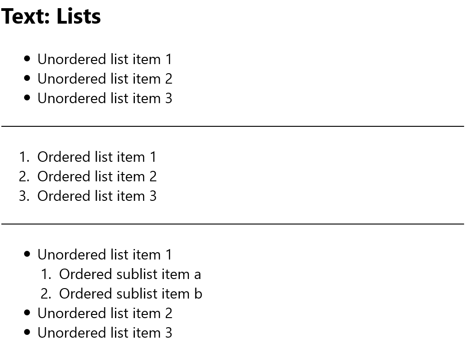
Task: Click "Ordered list item 3" text
Action: tap(97, 196)
